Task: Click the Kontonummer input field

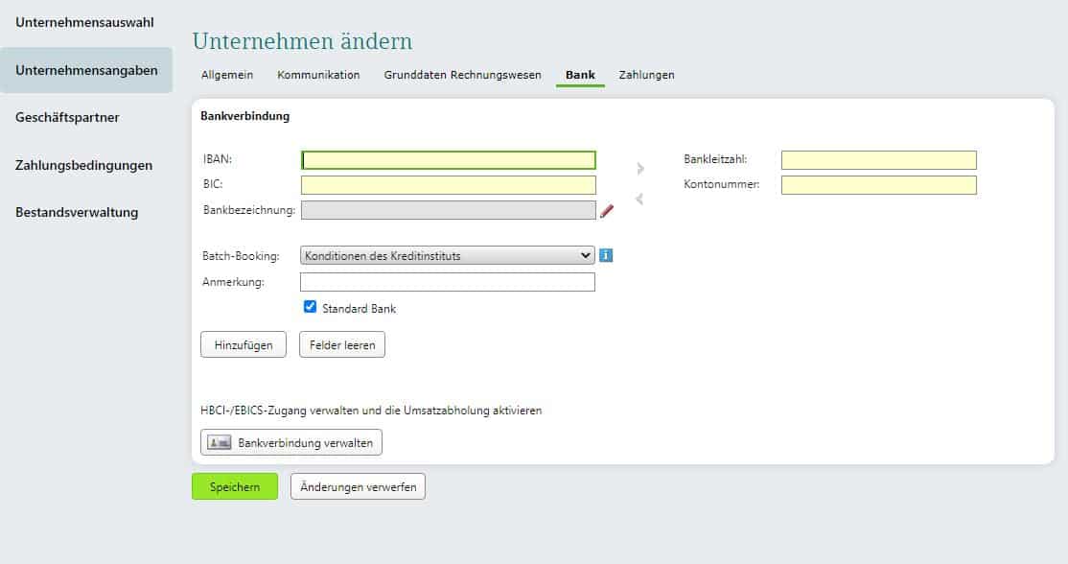Action: point(878,184)
